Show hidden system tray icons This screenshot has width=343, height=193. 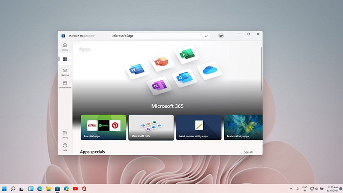(291, 189)
